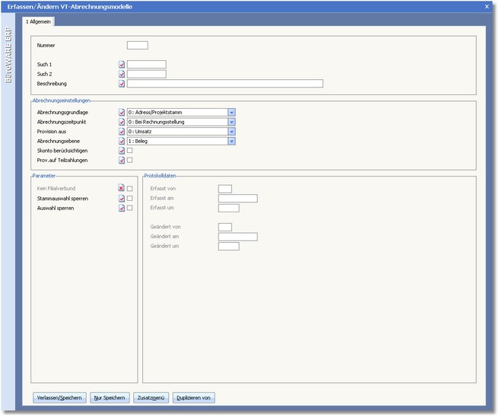Open the Zusatzmenü button

click(151, 397)
